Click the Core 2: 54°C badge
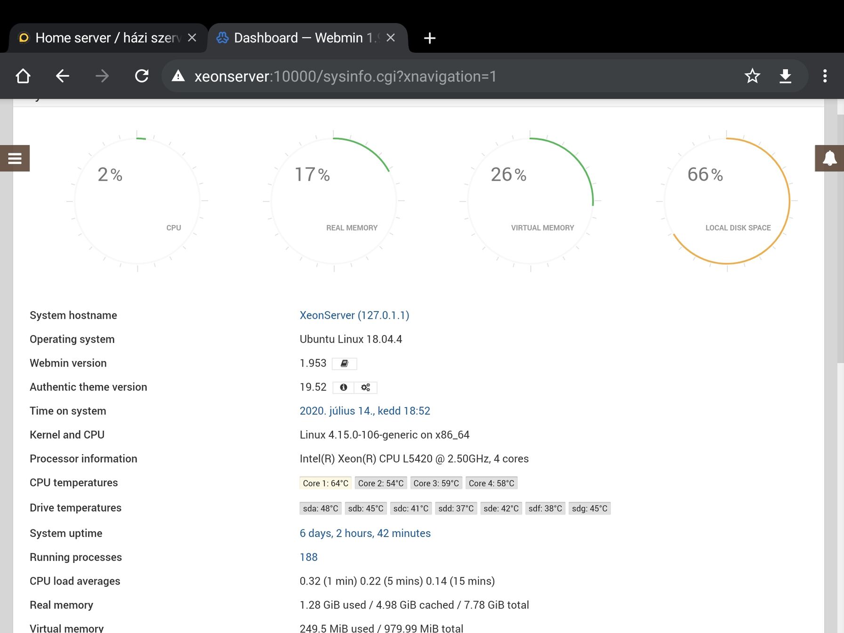 click(381, 483)
